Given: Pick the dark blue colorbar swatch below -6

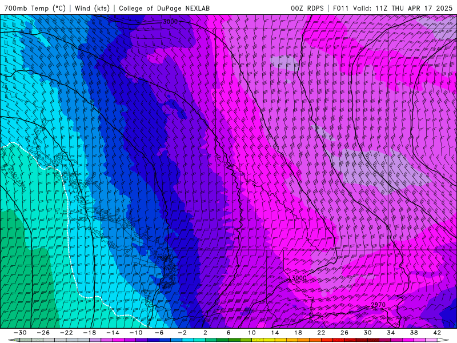Looking at the screenshot, I should coord(153,340).
